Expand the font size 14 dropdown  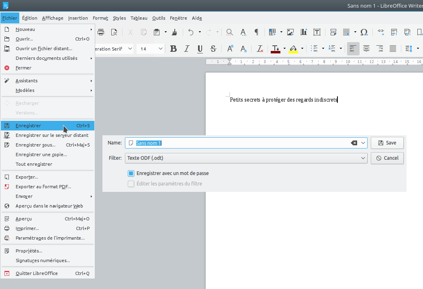(161, 49)
